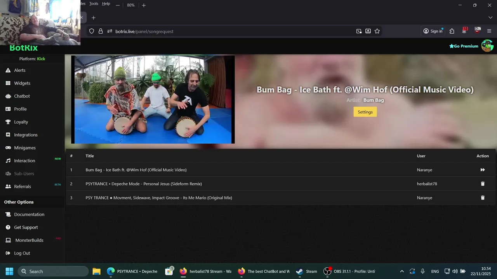This screenshot has height=279, width=497.
Task: Click the zoom out minus button
Action: point(118,5)
